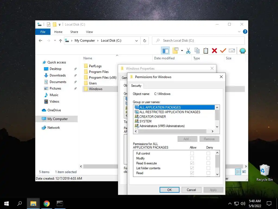
Task: Click OK in Permissions for Windows
Action: tap(169, 190)
